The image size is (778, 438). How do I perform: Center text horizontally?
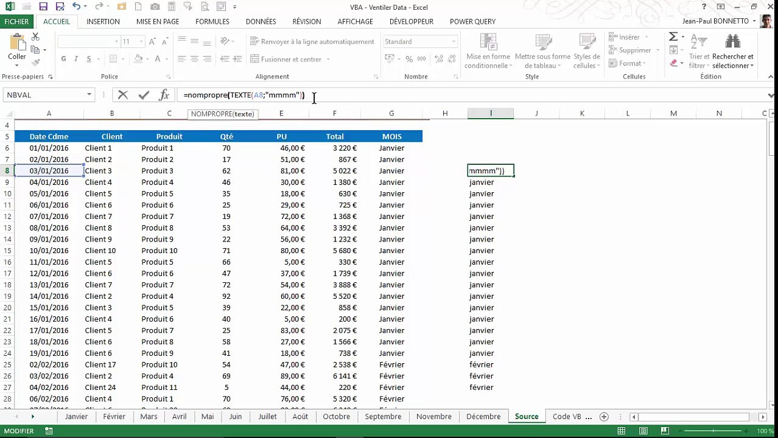coord(194,59)
